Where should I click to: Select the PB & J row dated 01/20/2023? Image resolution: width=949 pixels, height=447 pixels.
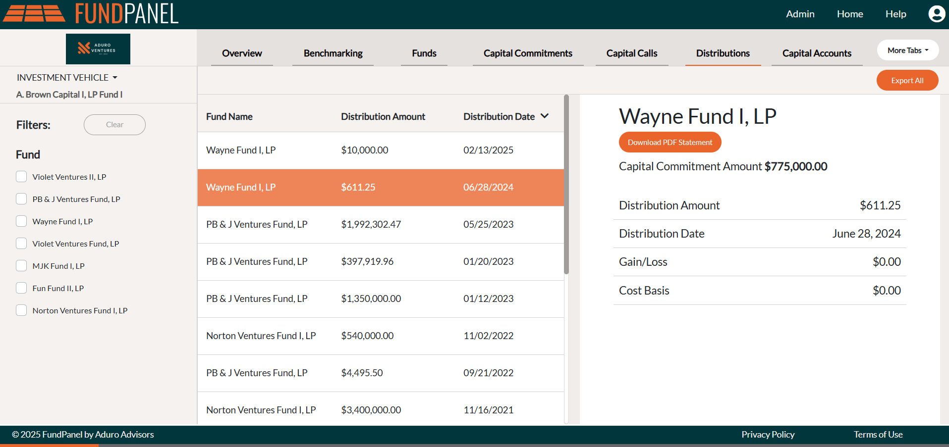pos(381,262)
